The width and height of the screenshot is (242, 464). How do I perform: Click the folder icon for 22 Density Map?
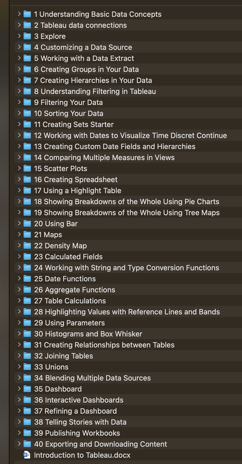[27, 246]
